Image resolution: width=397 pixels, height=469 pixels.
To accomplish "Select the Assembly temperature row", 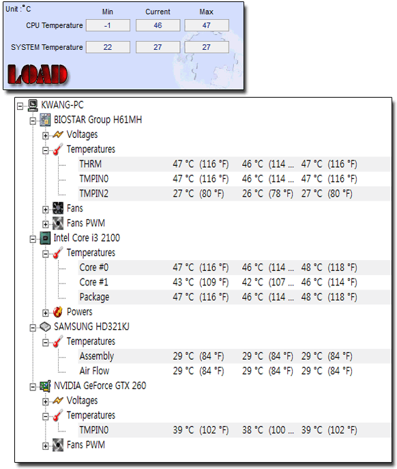I will pos(235,356).
